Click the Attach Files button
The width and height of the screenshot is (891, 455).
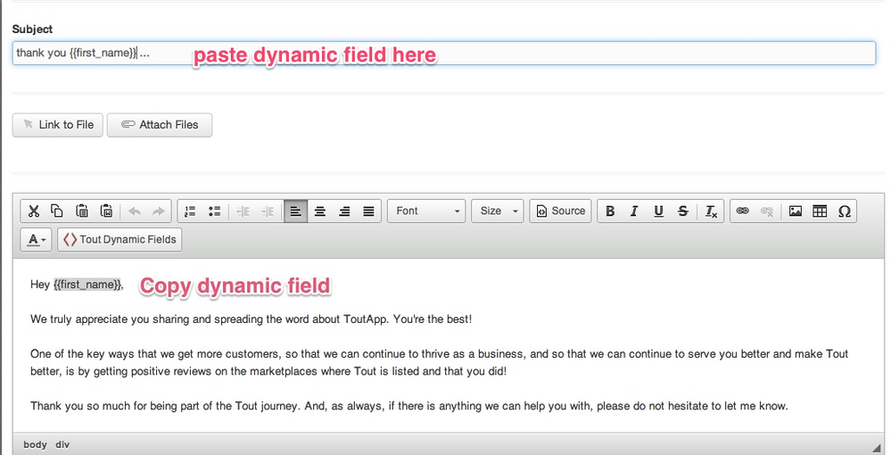pos(160,125)
